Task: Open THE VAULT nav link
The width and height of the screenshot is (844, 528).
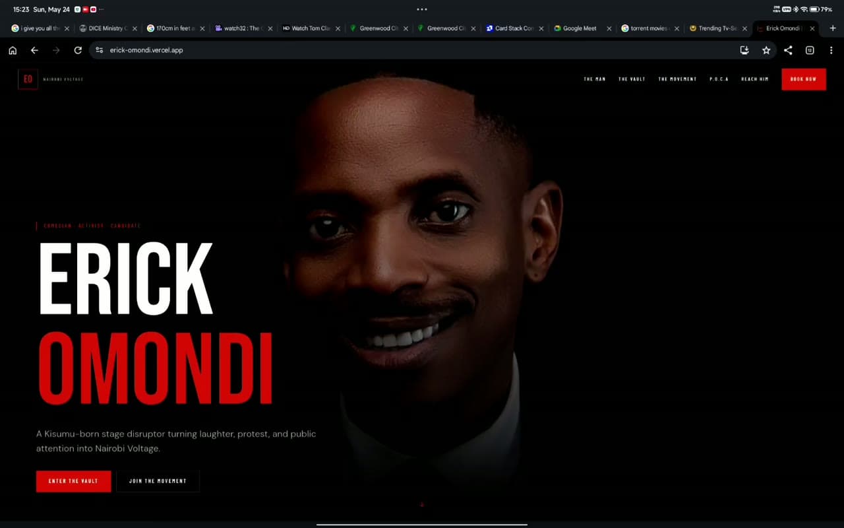Action: click(632, 79)
